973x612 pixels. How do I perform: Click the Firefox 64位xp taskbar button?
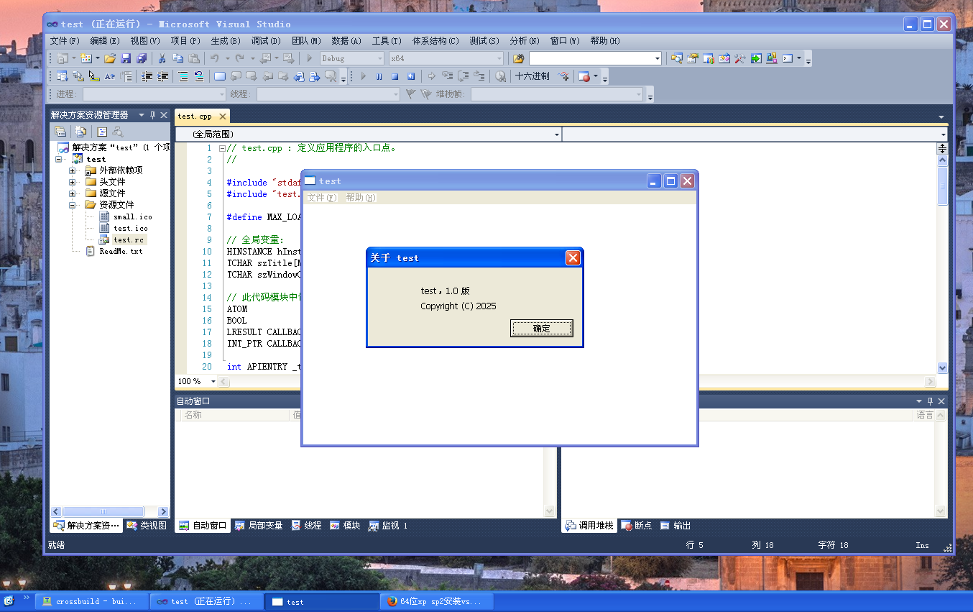point(437,601)
